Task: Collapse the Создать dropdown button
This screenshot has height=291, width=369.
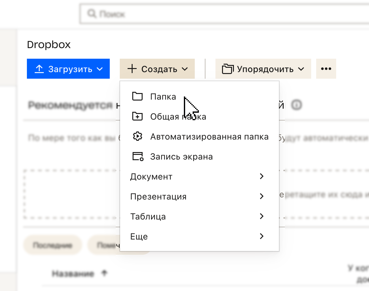Action: tap(157, 69)
